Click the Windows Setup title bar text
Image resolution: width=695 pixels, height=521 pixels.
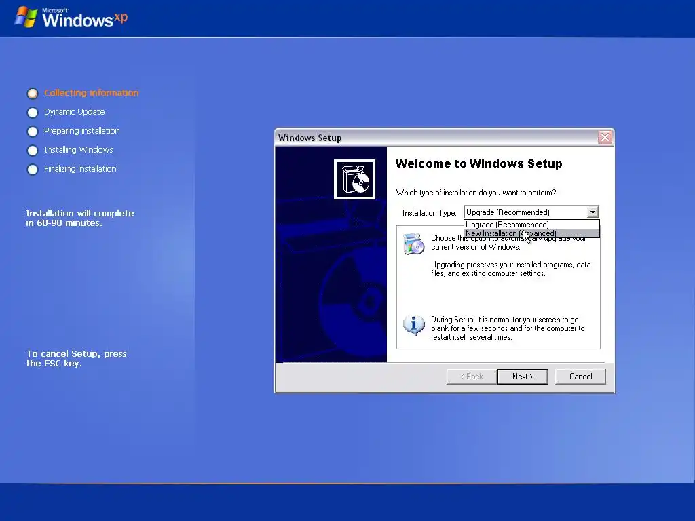[309, 138]
